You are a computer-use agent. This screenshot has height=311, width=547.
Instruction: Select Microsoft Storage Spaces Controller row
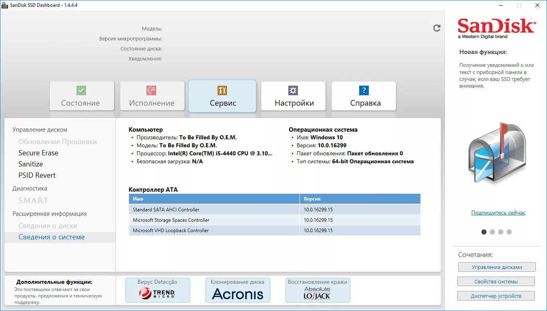coord(275,220)
